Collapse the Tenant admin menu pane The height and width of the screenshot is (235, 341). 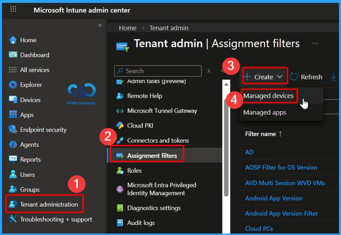(x=223, y=71)
